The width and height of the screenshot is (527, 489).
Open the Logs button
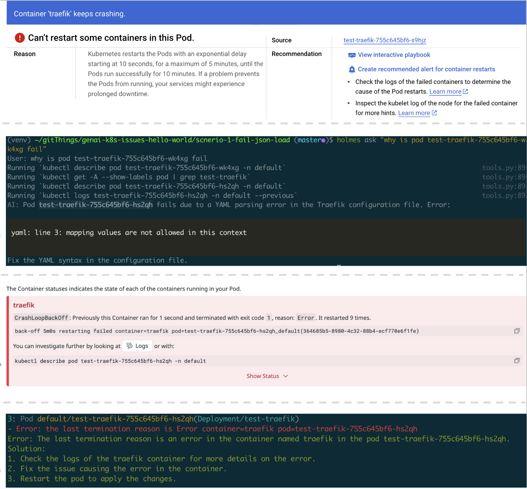click(x=137, y=346)
